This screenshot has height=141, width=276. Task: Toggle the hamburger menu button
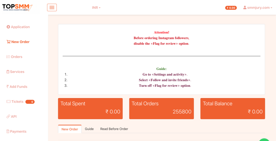[x=52, y=8]
